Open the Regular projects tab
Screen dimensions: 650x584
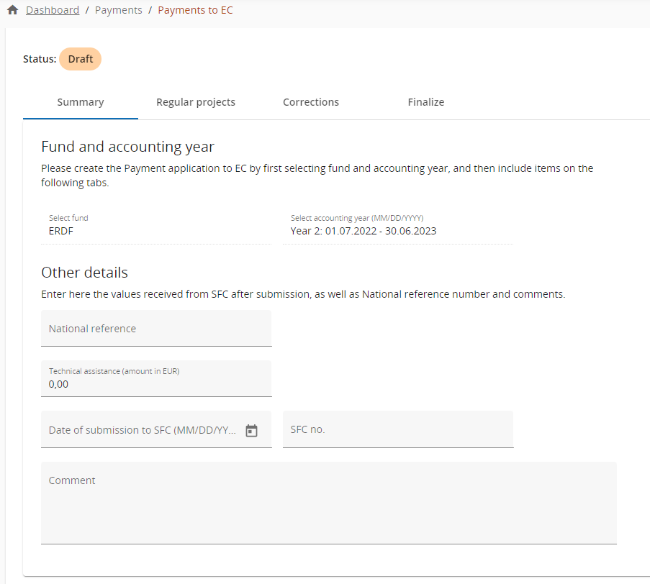196,102
